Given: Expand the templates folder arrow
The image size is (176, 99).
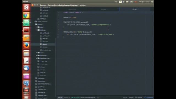Looking at the screenshot, I should tap(36, 56).
